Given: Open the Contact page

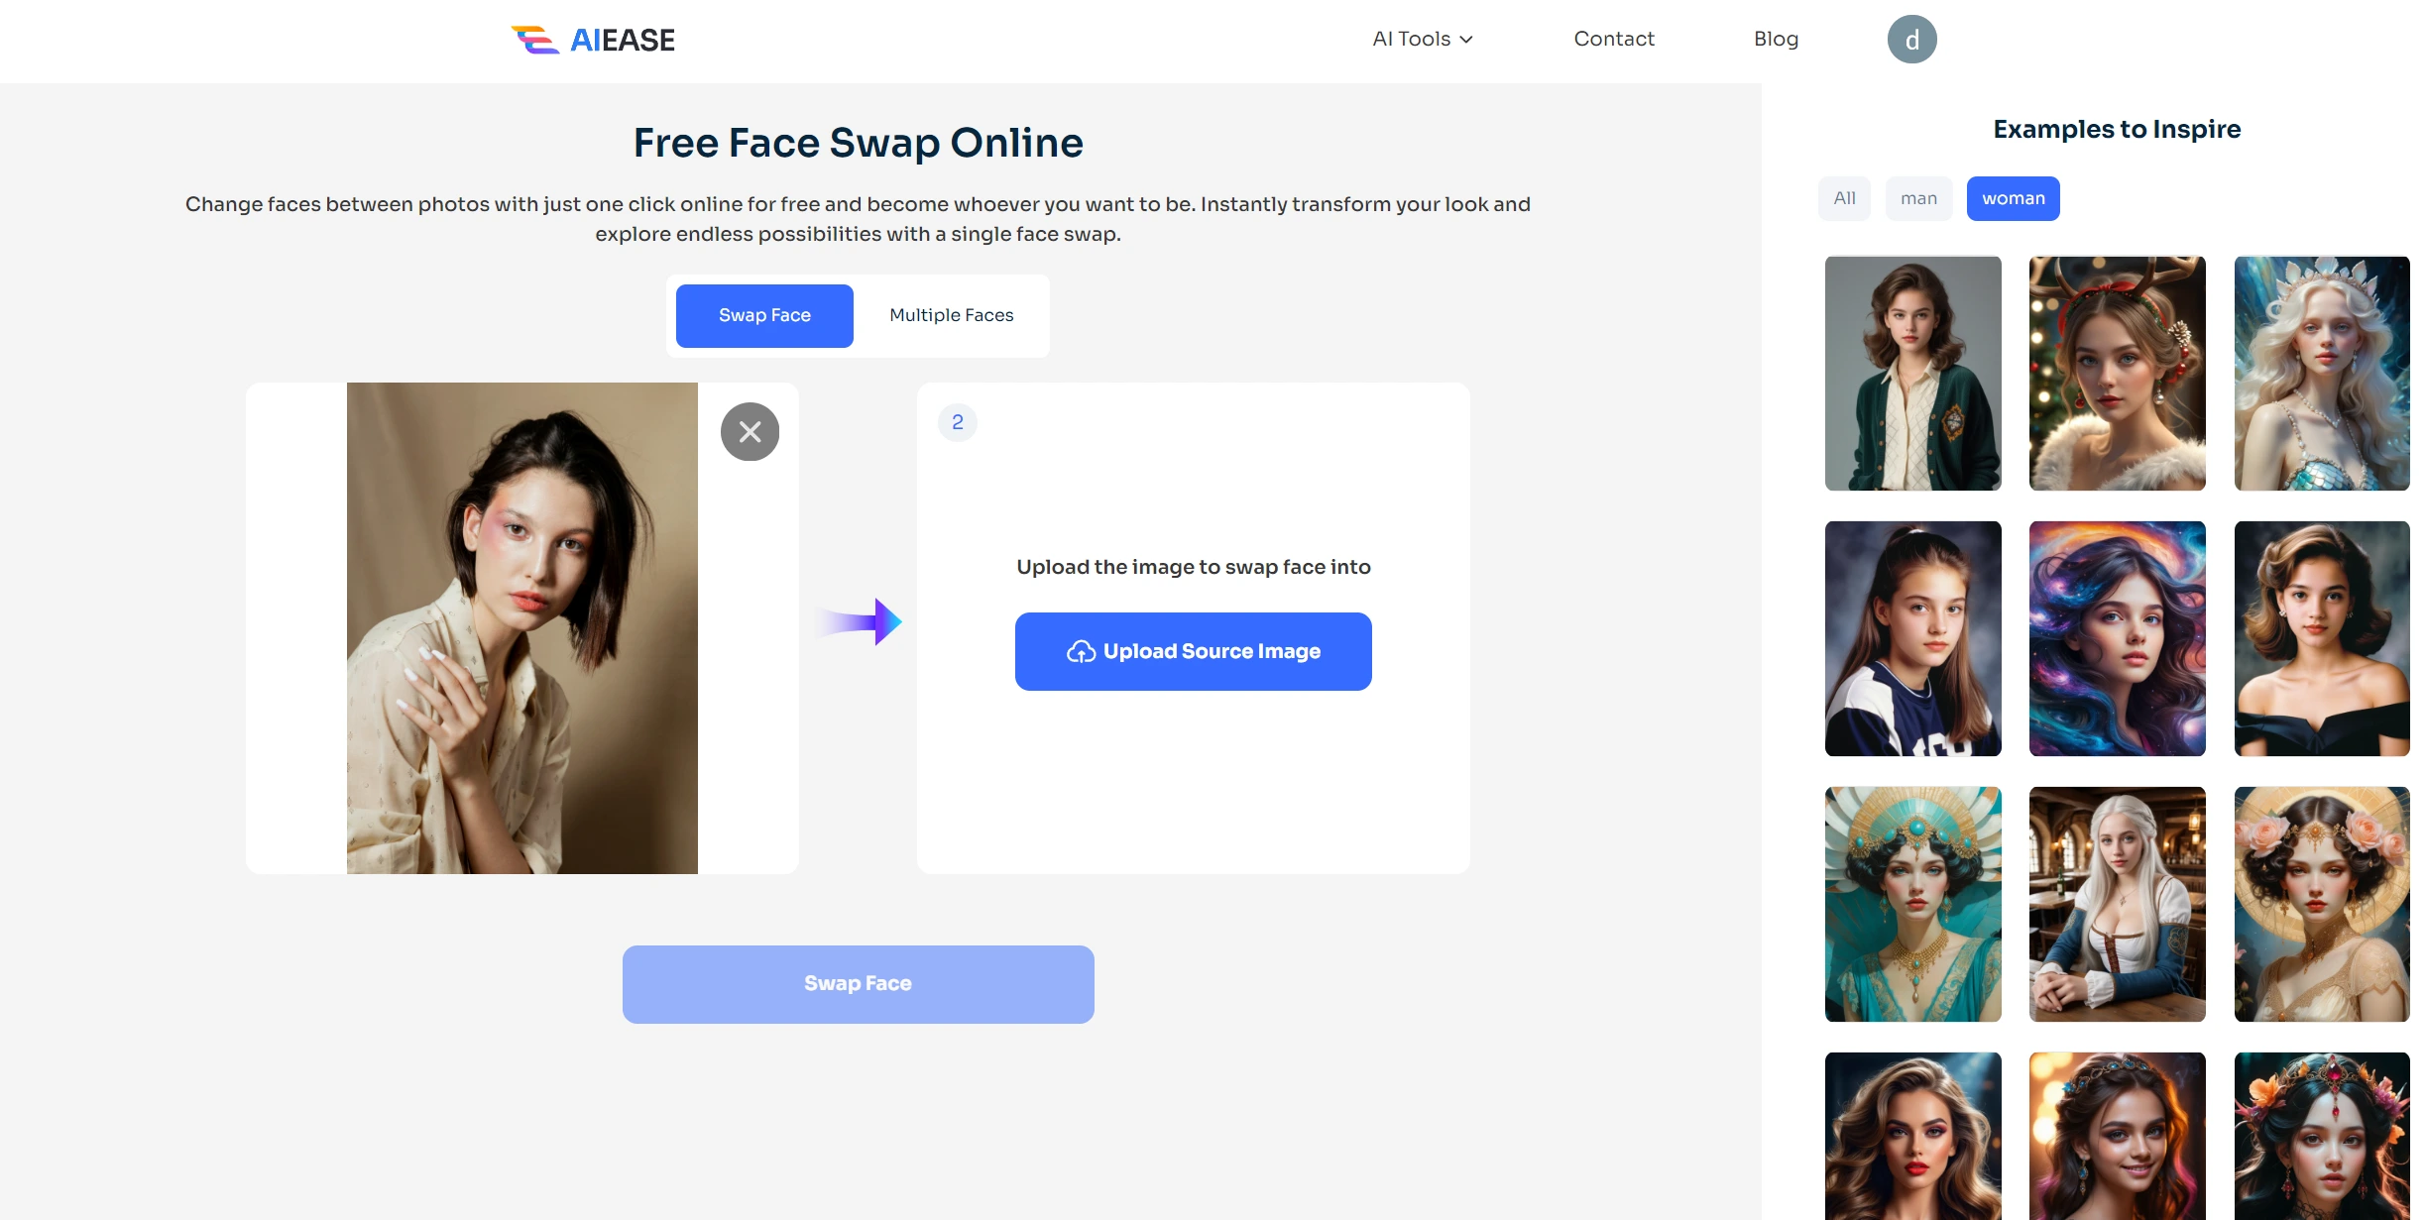Looking at the screenshot, I should (x=1614, y=39).
